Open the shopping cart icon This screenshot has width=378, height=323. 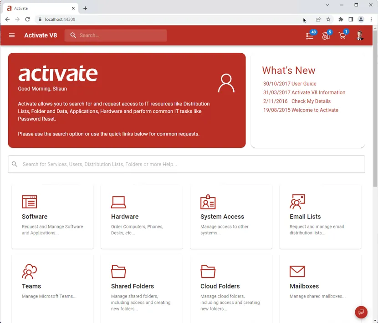(342, 35)
